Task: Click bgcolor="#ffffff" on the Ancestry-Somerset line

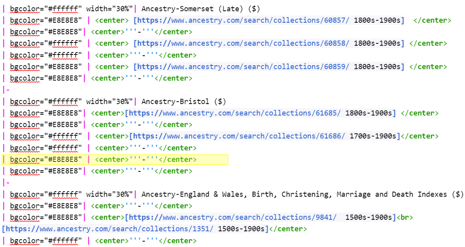Action: (x=46, y=9)
